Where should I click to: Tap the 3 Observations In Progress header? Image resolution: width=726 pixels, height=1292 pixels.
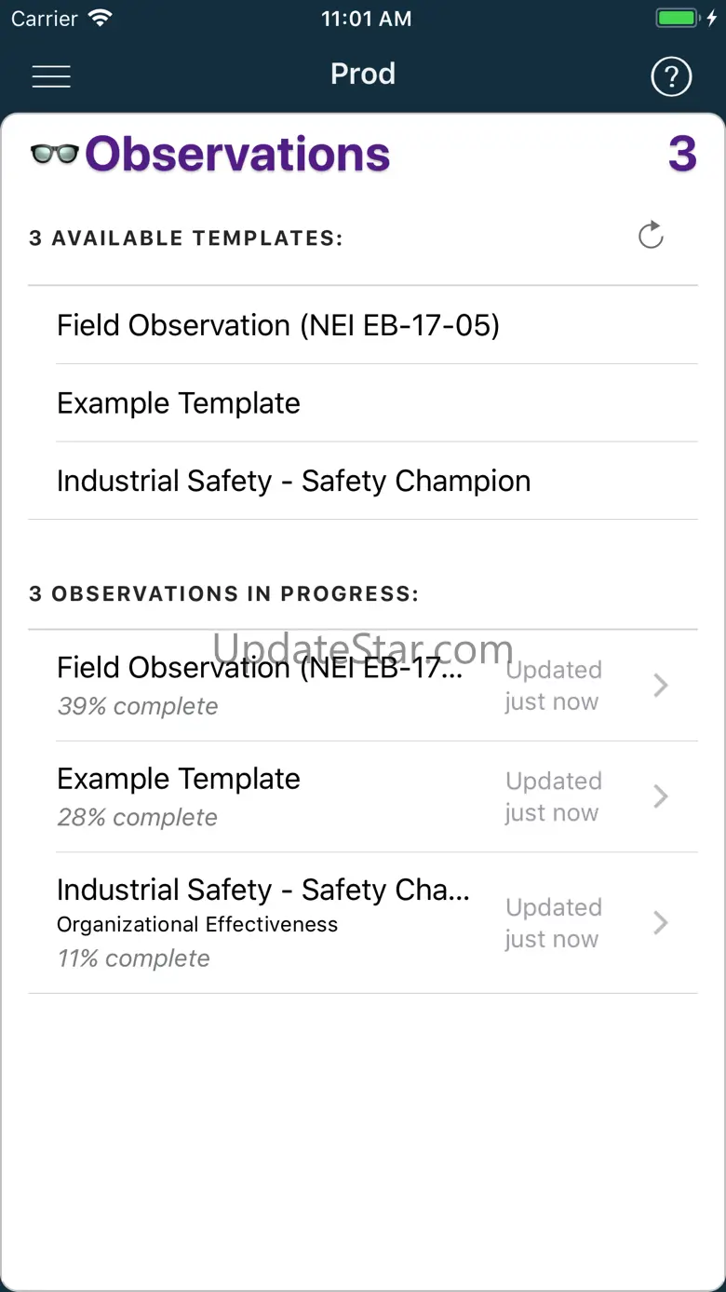pos(224,594)
